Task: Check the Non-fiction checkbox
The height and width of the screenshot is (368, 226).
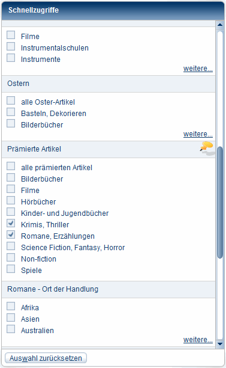Action: click(x=11, y=258)
